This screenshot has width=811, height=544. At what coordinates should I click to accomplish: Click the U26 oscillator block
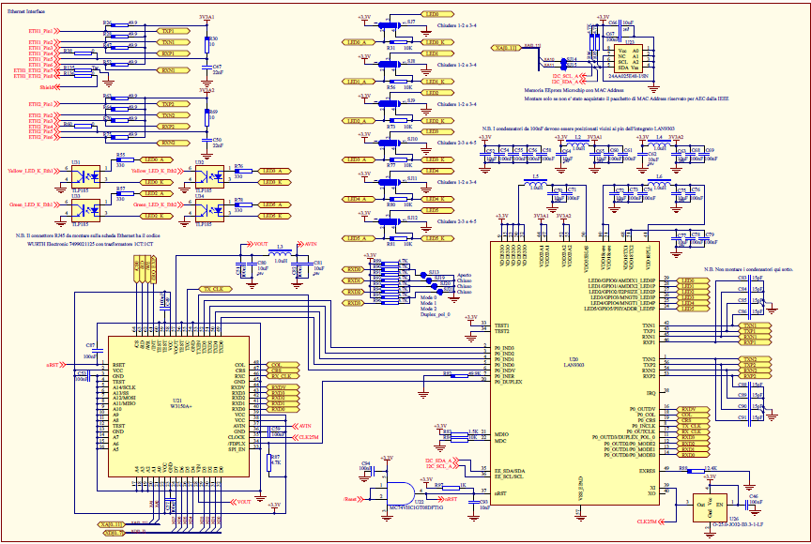(711, 506)
